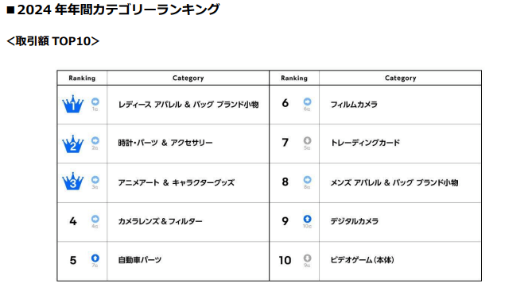Click the right arrow icon beside rank 6
Viewport: 532px width, 287px height.
[x=308, y=101]
